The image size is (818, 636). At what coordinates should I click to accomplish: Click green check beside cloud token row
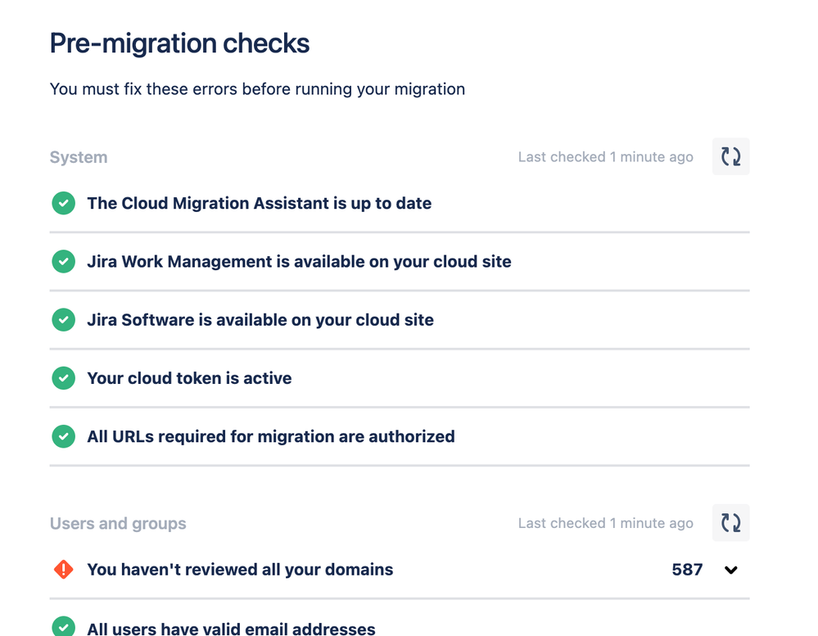coord(64,378)
